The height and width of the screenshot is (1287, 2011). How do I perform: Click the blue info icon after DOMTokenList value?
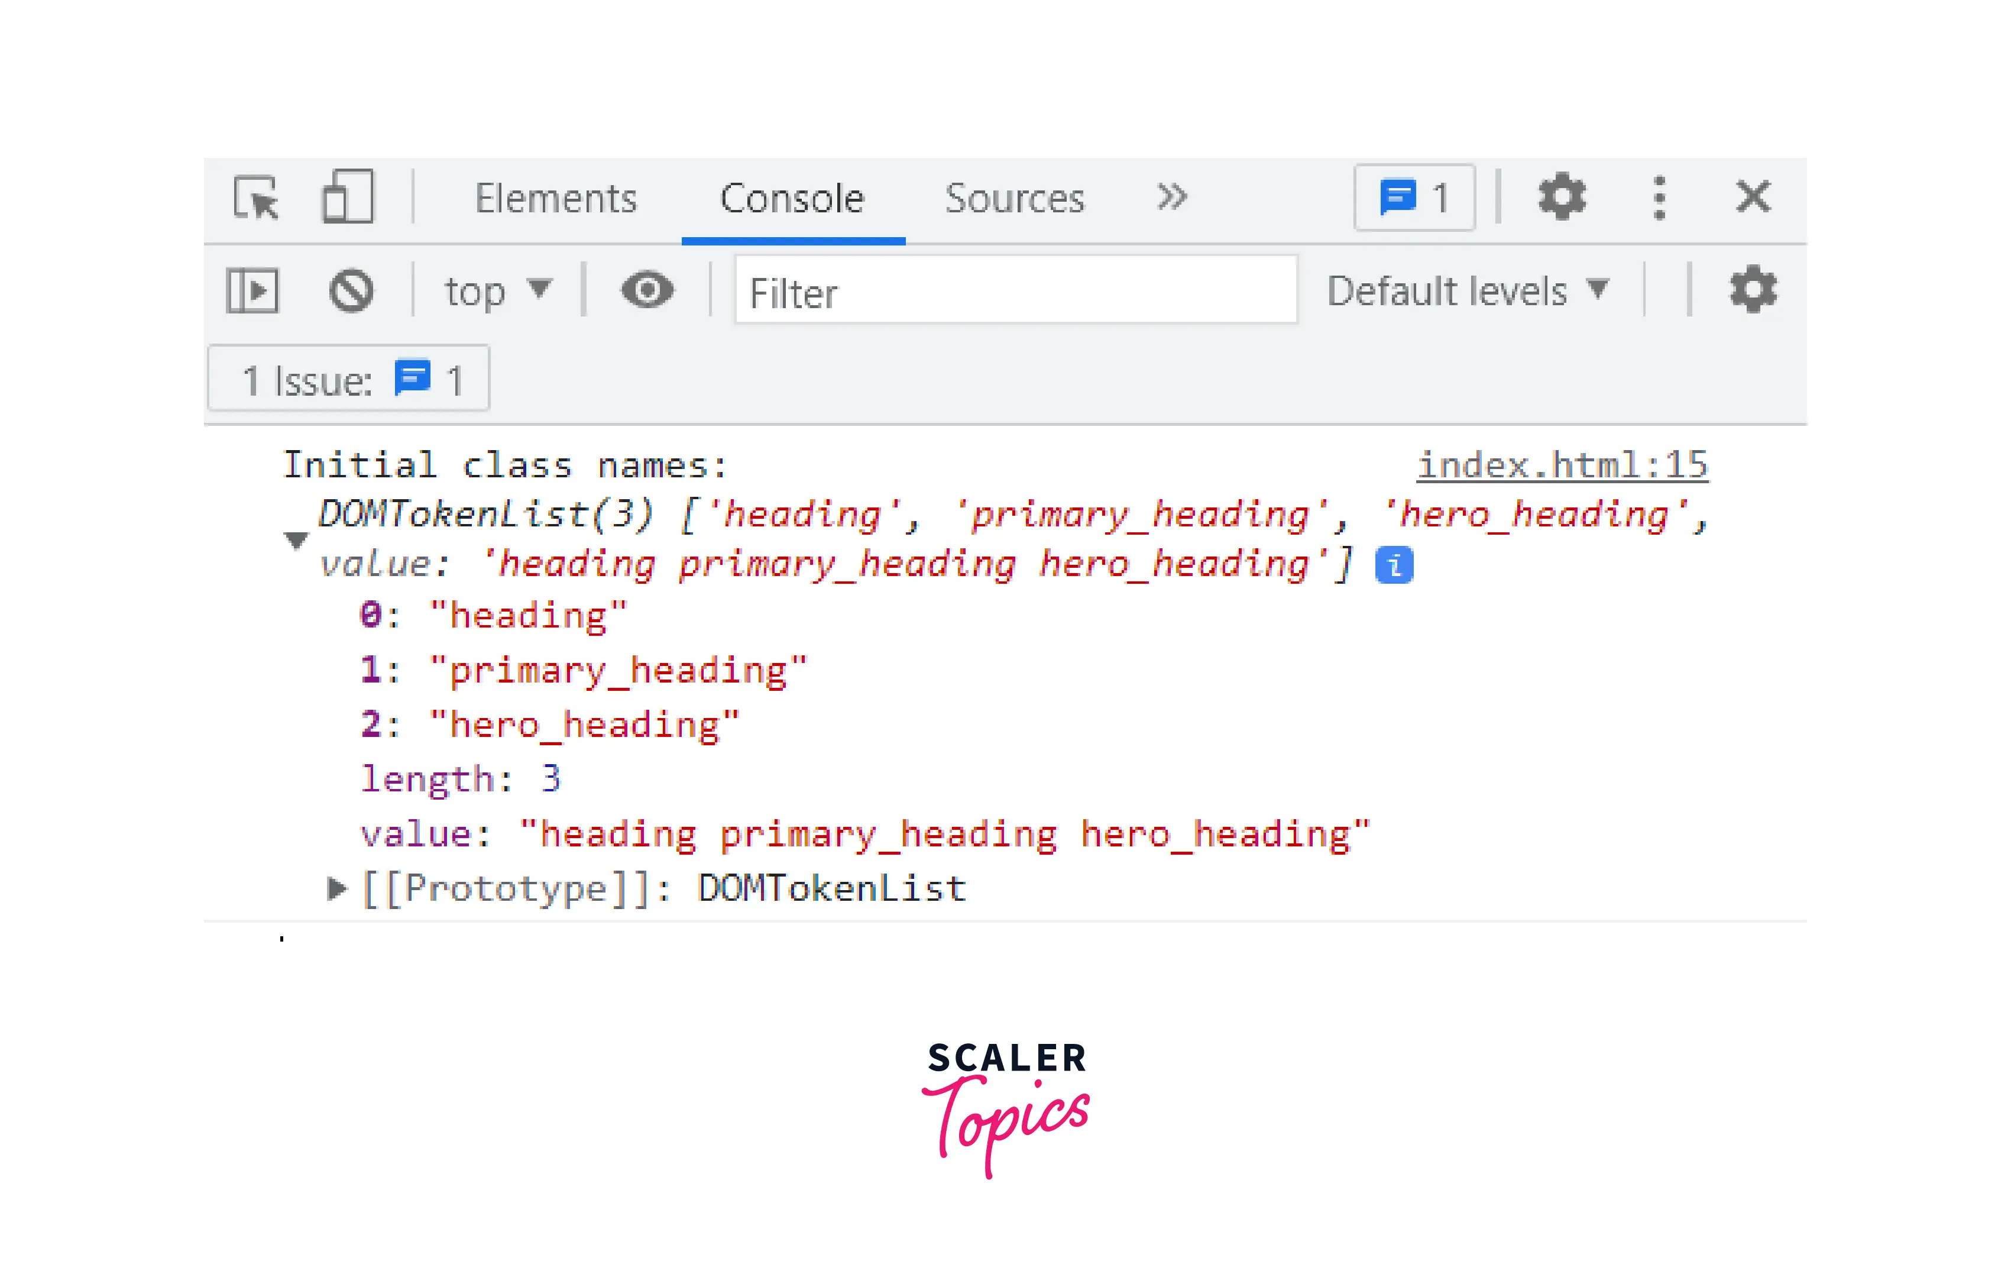click(1394, 565)
